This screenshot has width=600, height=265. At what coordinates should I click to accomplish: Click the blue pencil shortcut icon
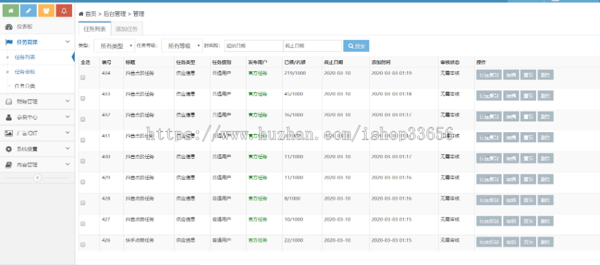coord(28,11)
